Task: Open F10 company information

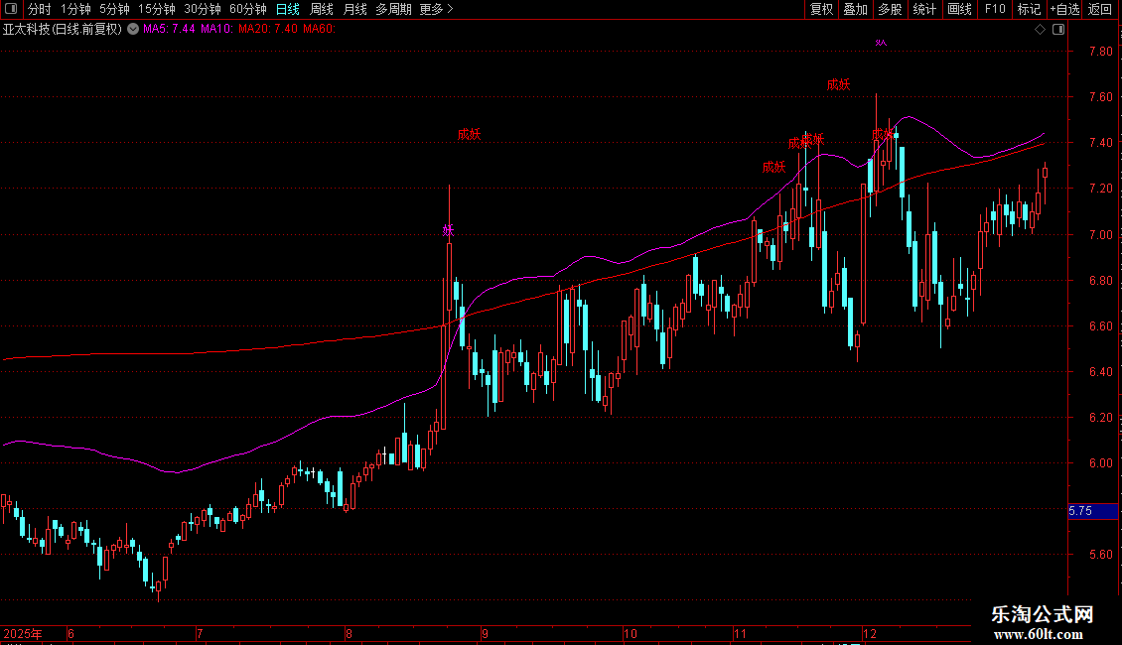Action: click(995, 9)
